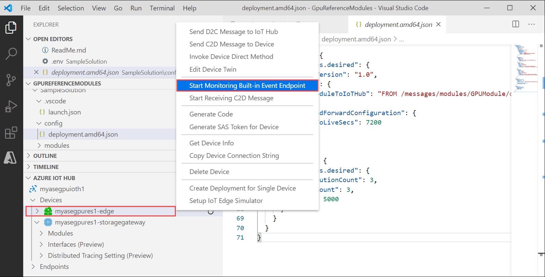Expand the OUTLINE section

point(45,156)
